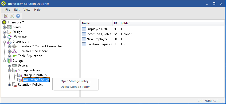Click the NUM status bar indicator

point(208,101)
